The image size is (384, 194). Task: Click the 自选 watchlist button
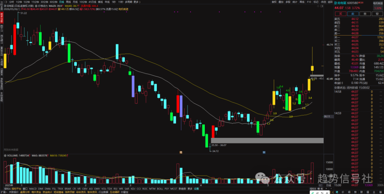click(323, 2)
